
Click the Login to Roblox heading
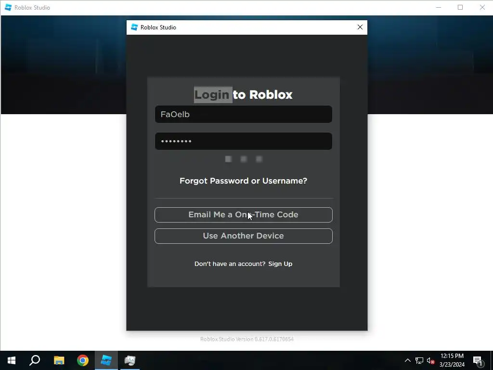[243, 95]
